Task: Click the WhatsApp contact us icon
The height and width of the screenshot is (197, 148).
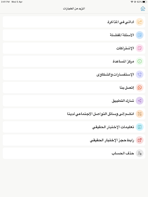Action: [x=140, y=88]
